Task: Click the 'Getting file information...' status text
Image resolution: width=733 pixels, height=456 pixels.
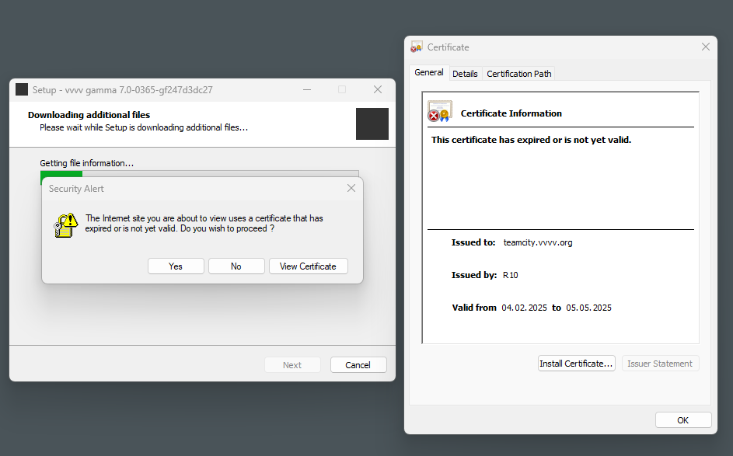Action: [86, 163]
